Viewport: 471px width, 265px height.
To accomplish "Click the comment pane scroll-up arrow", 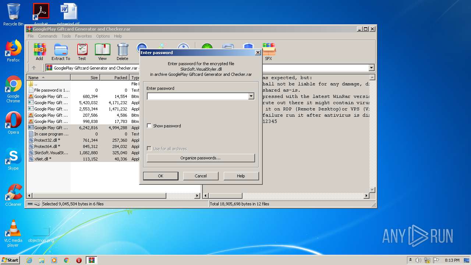I will pyautogui.click(x=372, y=78).
